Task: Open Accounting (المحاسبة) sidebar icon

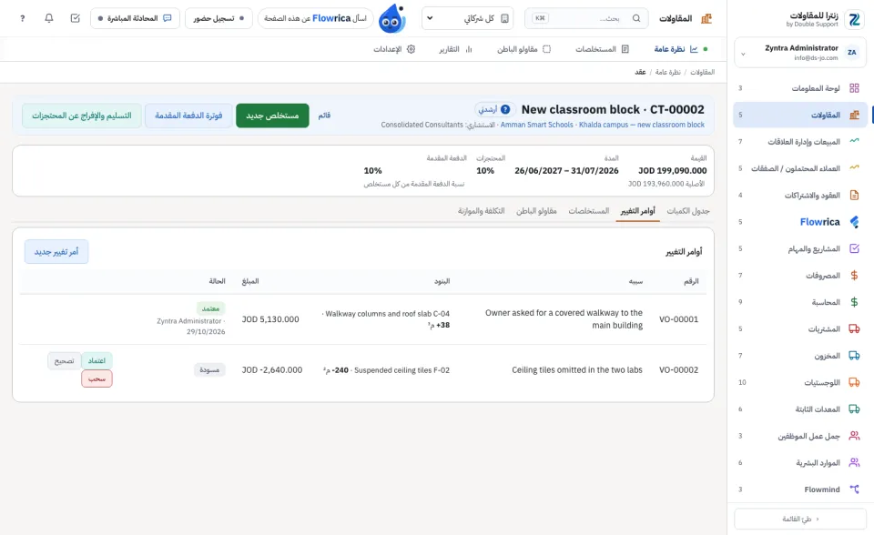Action: pyautogui.click(x=854, y=302)
